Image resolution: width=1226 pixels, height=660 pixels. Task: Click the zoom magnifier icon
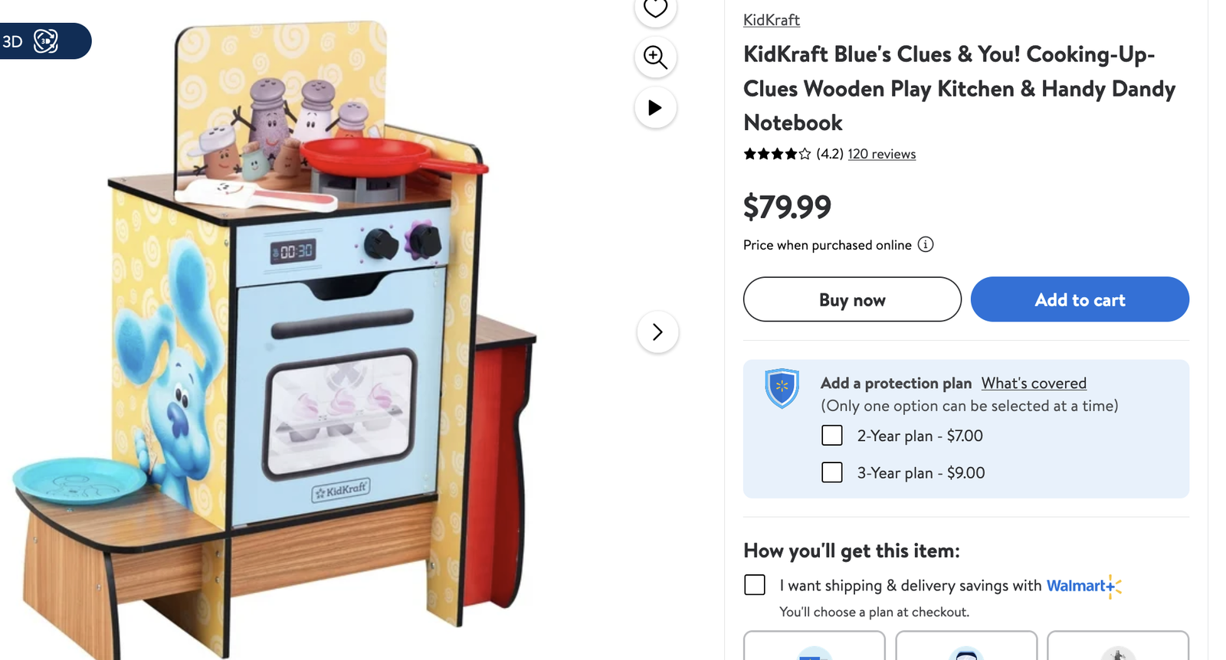655,57
